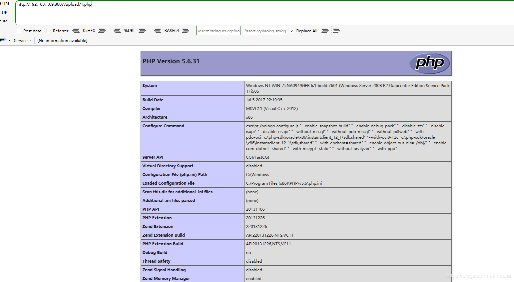Click the 'PHP API' row label

(x=151, y=209)
